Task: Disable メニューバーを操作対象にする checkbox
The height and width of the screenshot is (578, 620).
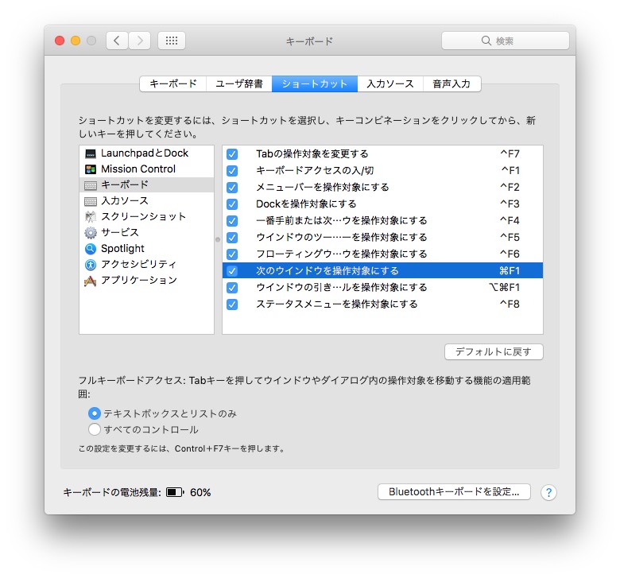Action: pyautogui.click(x=232, y=187)
